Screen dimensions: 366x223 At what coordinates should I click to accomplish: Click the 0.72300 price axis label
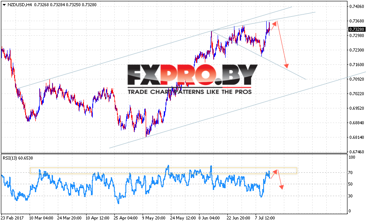(357, 50)
